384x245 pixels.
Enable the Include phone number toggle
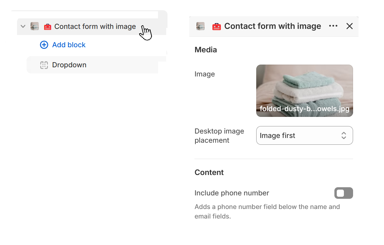click(x=344, y=193)
